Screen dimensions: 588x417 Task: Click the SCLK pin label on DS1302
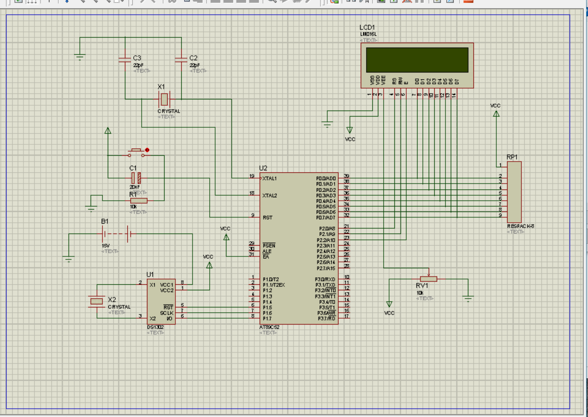tap(167, 313)
